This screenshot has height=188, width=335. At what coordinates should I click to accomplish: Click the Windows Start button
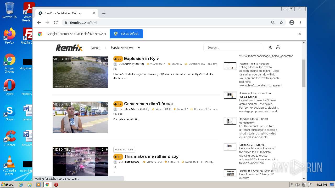(7, 185)
